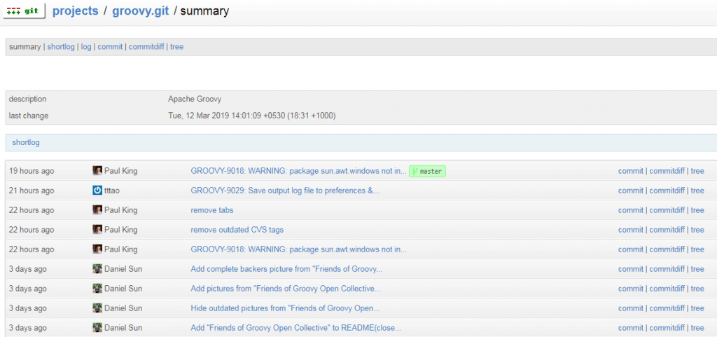The image size is (717, 337).
Task: Click commit link in the 'remove tabs' row
Action: pos(631,210)
